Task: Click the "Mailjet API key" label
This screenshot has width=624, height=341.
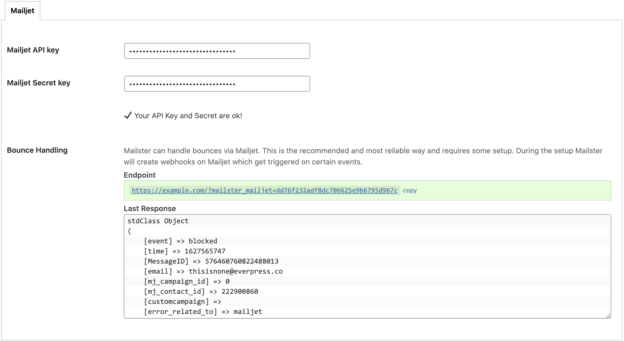Action: [33, 50]
